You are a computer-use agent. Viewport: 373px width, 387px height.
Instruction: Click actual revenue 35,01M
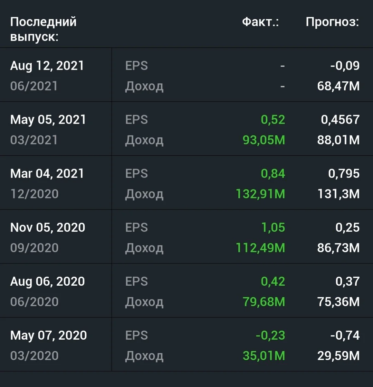pyautogui.click(x=264, y=356)
